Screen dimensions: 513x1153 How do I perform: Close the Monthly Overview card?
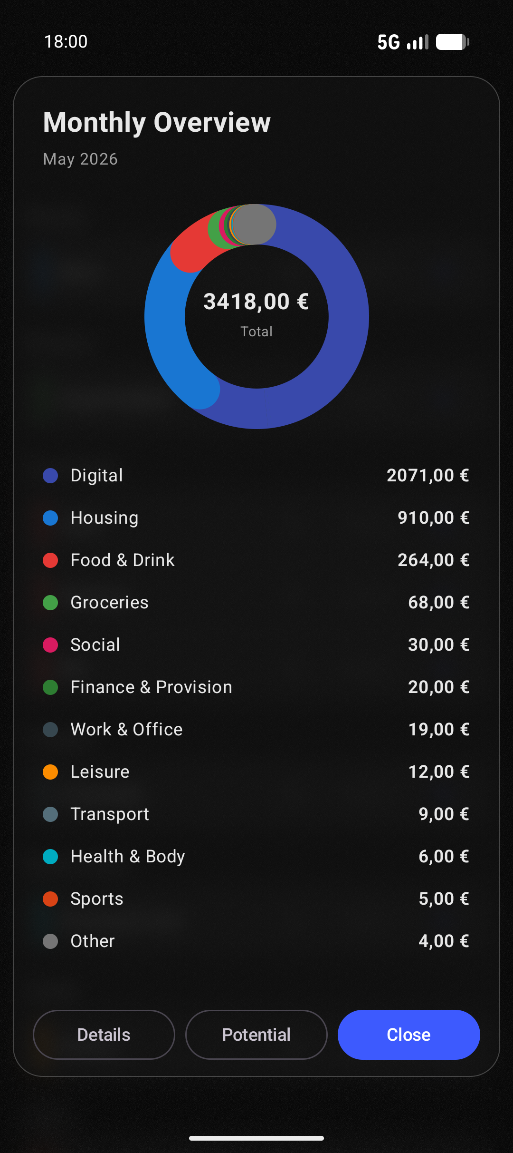tap(409, 1035)
